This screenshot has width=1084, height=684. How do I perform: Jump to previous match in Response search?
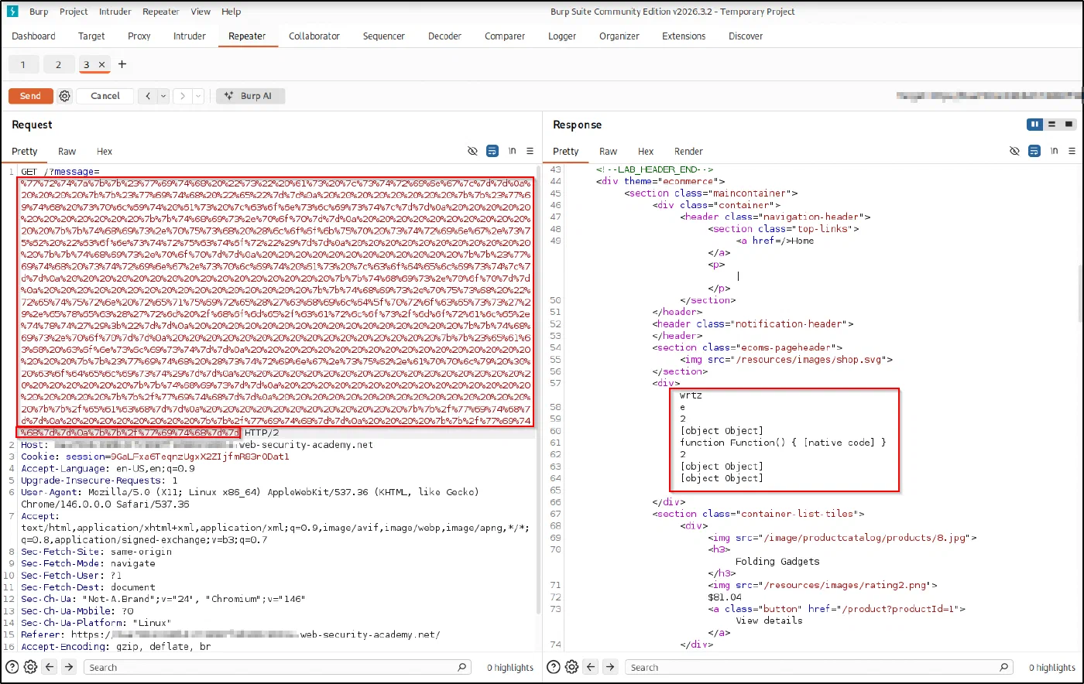point(592,667)
